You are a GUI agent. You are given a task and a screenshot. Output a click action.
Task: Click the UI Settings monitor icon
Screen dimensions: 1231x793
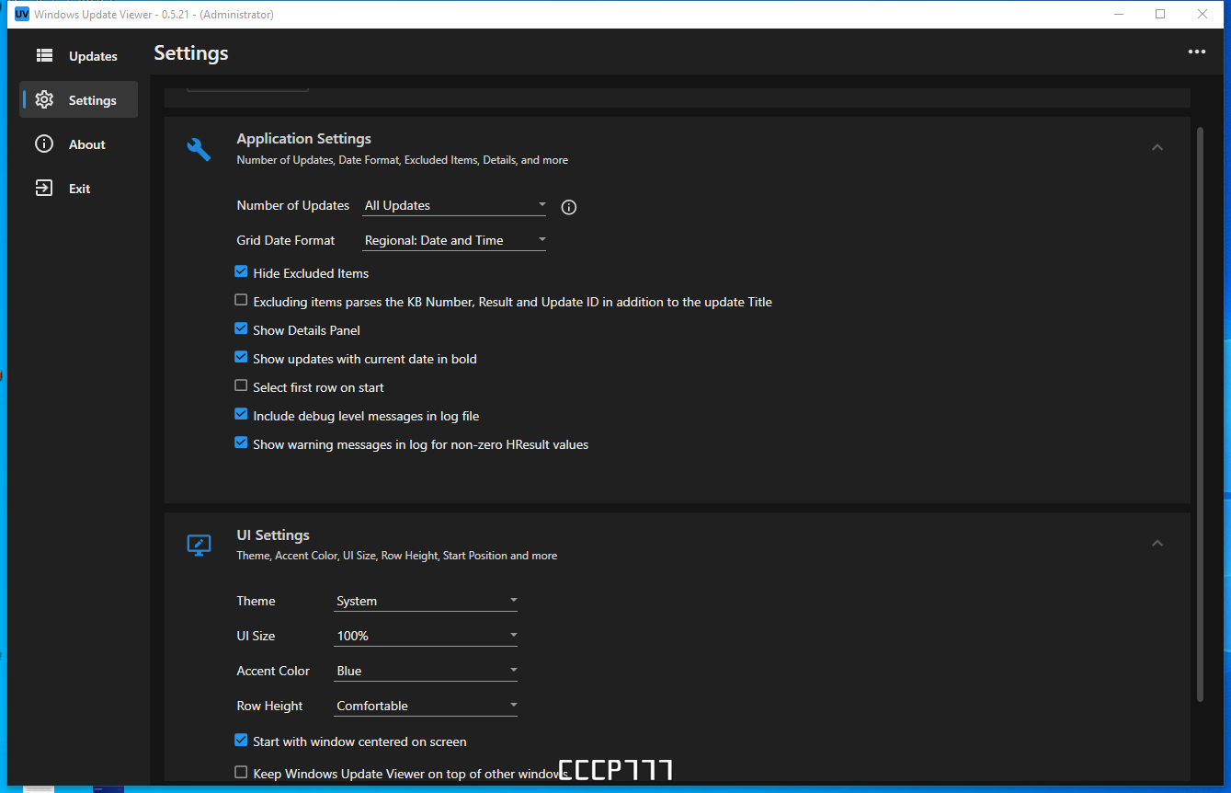click(199, 545)
